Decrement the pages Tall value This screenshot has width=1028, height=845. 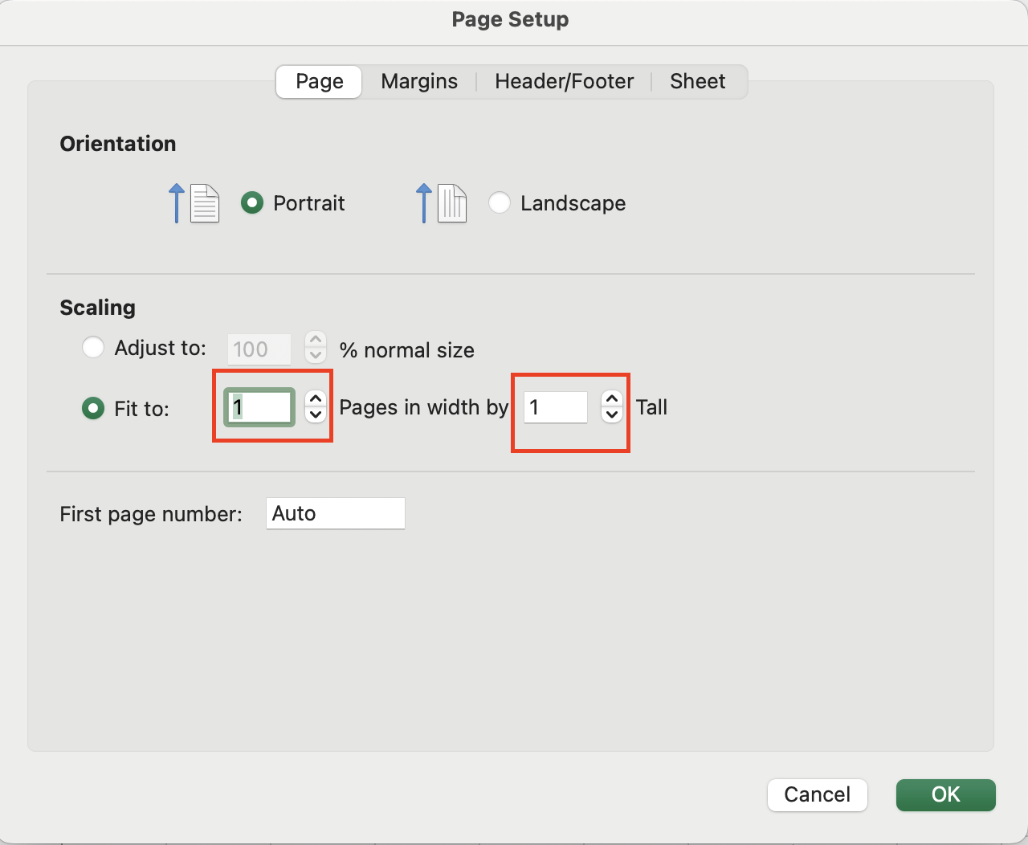point(612,415)
